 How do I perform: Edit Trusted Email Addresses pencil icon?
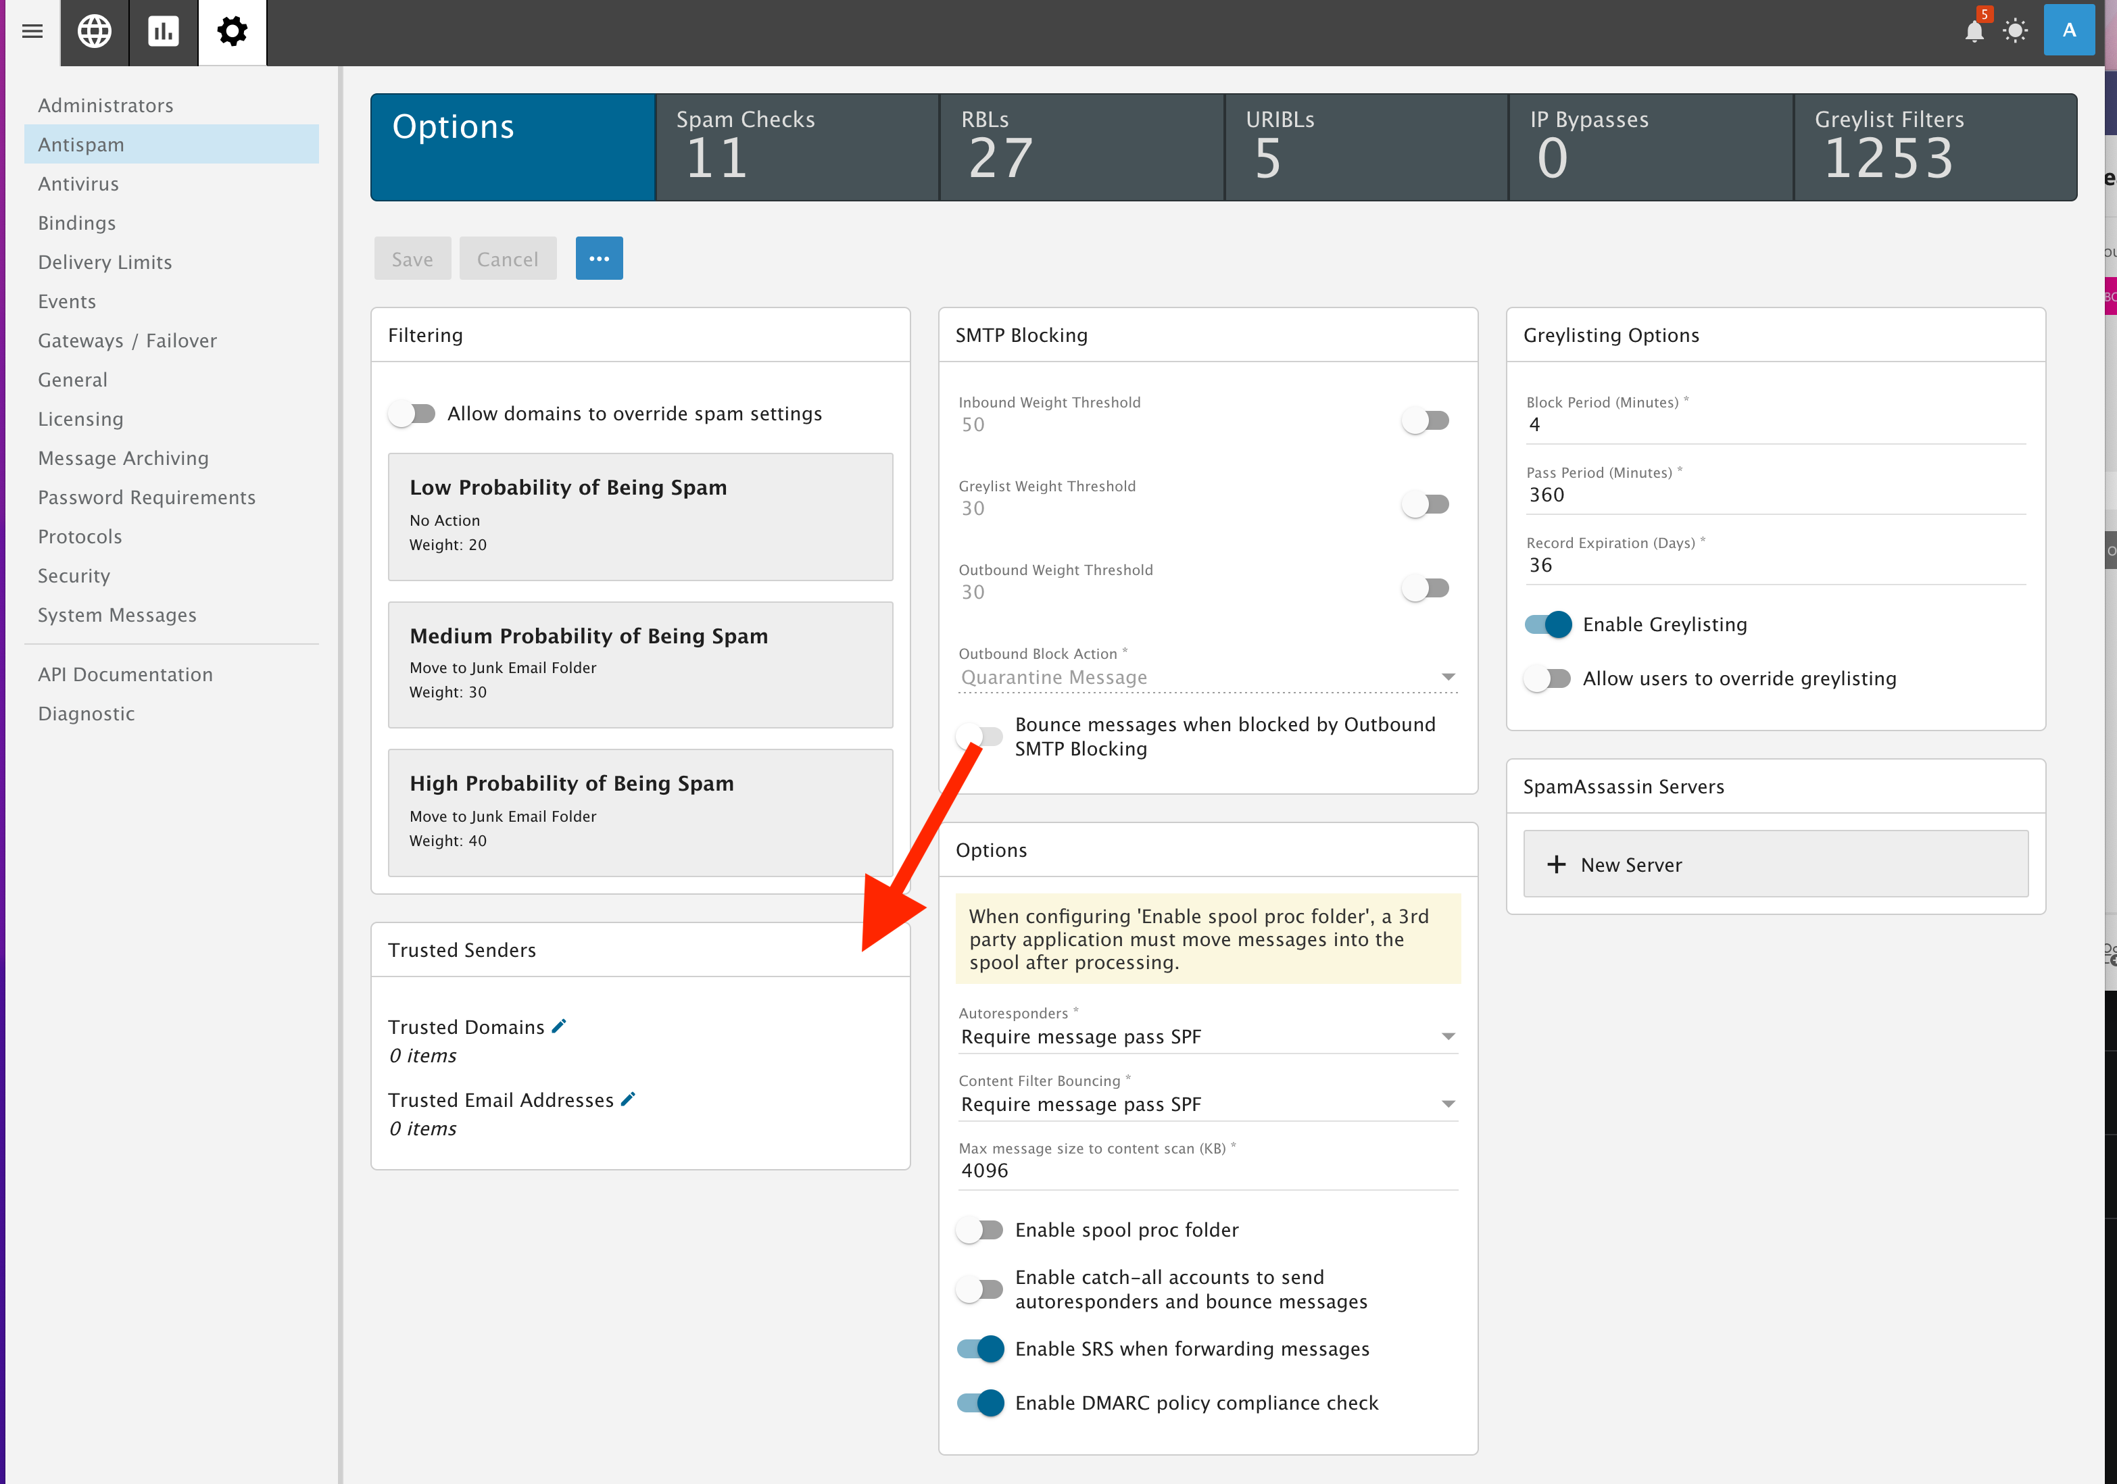pyautogui.click(x=628, y=1099)
